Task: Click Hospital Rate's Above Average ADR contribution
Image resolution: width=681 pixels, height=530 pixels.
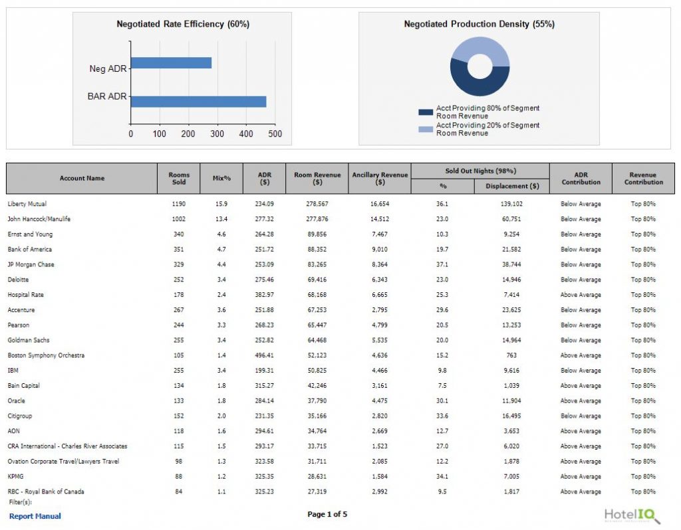Action: pyautogui.click(x=581, y=295)
